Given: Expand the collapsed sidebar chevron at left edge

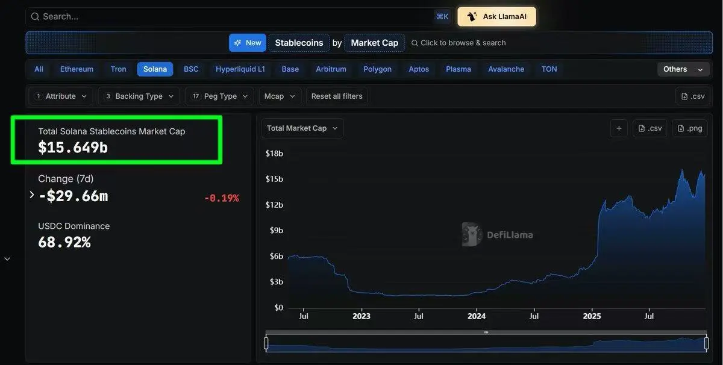Looking at the screenshot, I should tap(7, 259).
